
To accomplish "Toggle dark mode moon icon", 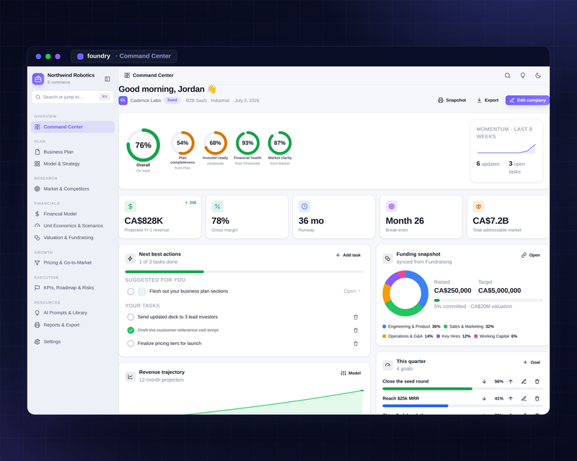I will coord(538,76).
